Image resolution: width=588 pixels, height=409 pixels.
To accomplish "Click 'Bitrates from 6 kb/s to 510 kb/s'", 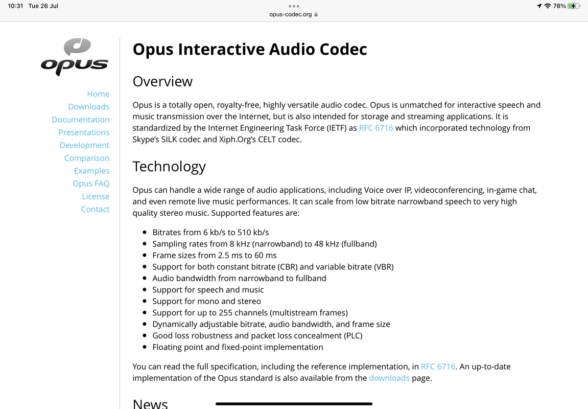I will coord(211,232).
